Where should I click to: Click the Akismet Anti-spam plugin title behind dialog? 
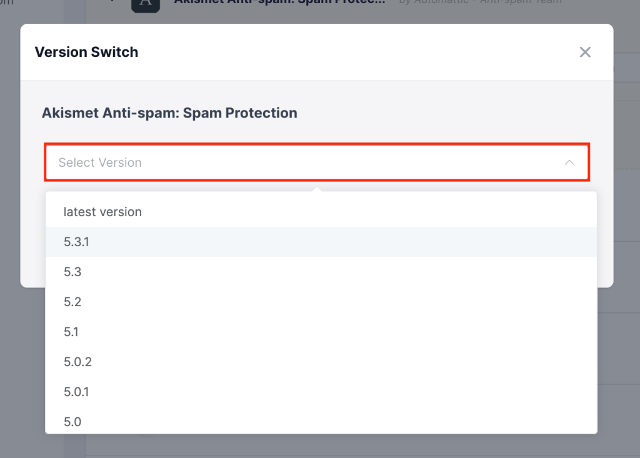point(279,2)
